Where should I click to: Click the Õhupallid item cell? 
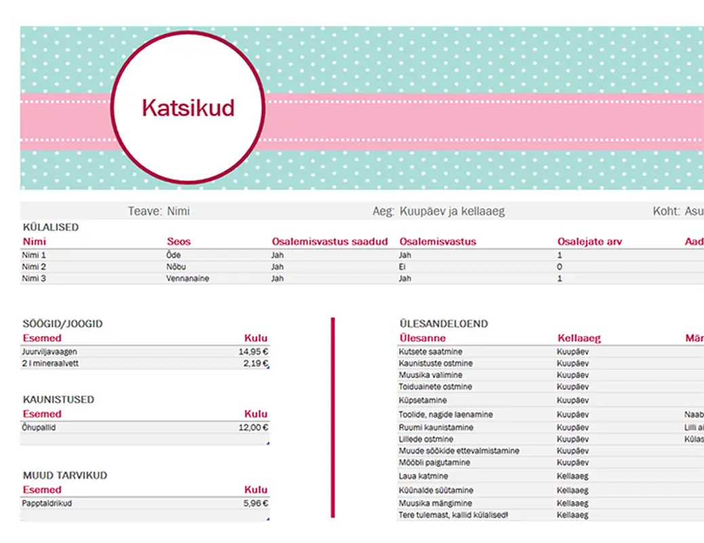pos(39,428)
